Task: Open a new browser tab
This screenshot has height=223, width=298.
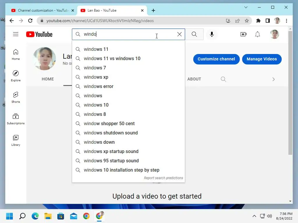Action: coord(153,10)
